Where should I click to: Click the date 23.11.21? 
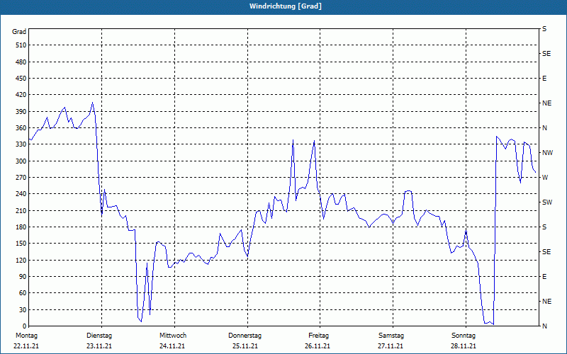[99, 346]
